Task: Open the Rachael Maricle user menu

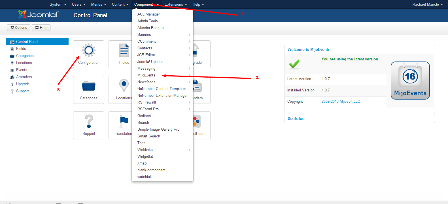Action: click(x=428, y=5)
